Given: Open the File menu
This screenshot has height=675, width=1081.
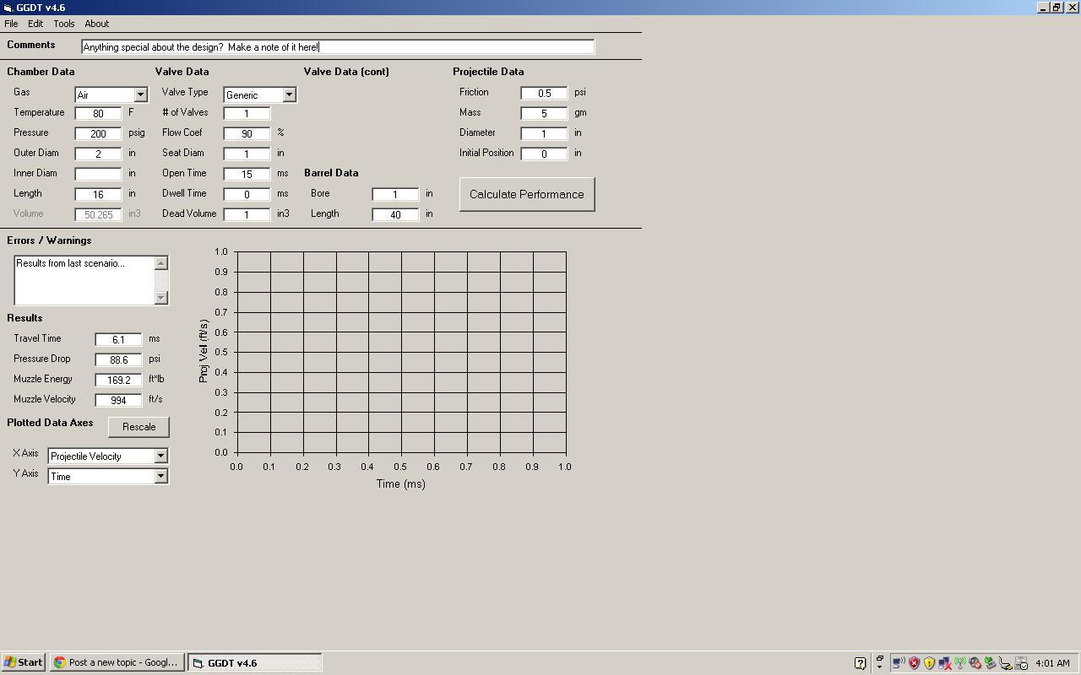Looking at the screenshot, I should (11, 24).
